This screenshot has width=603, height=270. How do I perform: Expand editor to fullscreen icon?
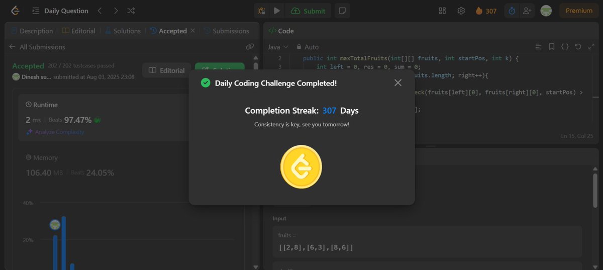point(591,47)
